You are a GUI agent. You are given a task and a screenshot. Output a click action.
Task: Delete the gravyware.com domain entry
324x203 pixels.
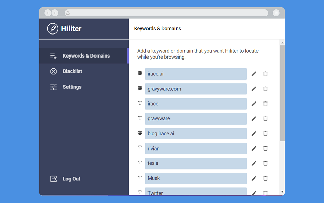(x=265, y=89)
